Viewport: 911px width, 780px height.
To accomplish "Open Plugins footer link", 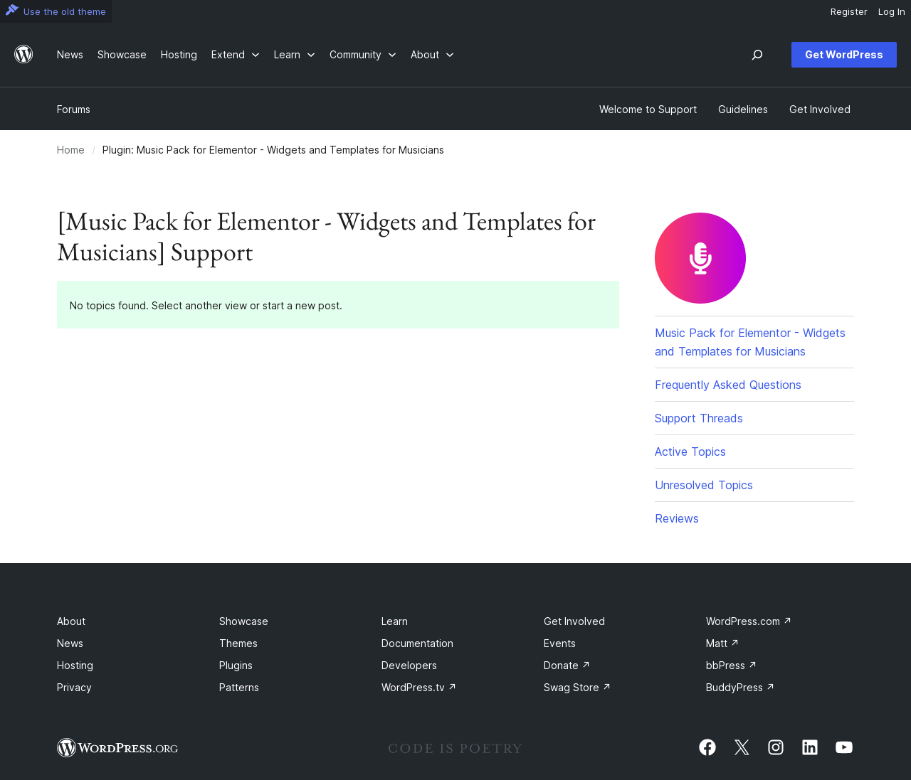I will [236, 665].
